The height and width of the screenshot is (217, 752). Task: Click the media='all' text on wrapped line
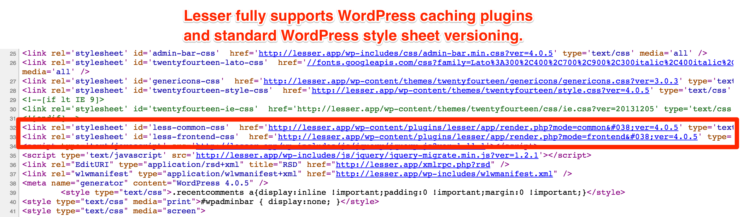[49, 72]
